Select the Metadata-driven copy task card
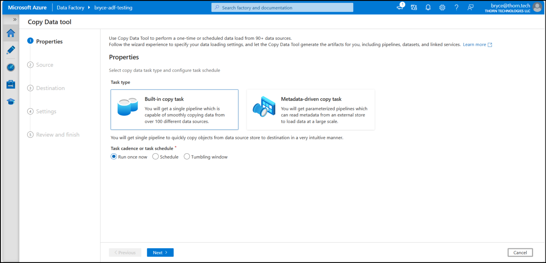The height and width of the screenshot is (263, 546). click(x=310, y=109)
